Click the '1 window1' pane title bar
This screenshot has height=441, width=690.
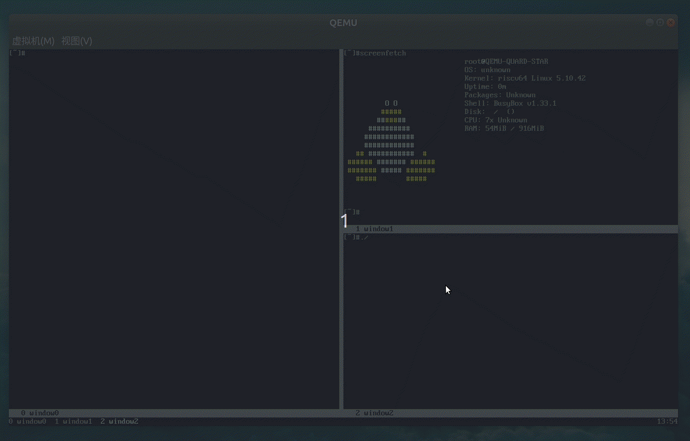[511, 229]
